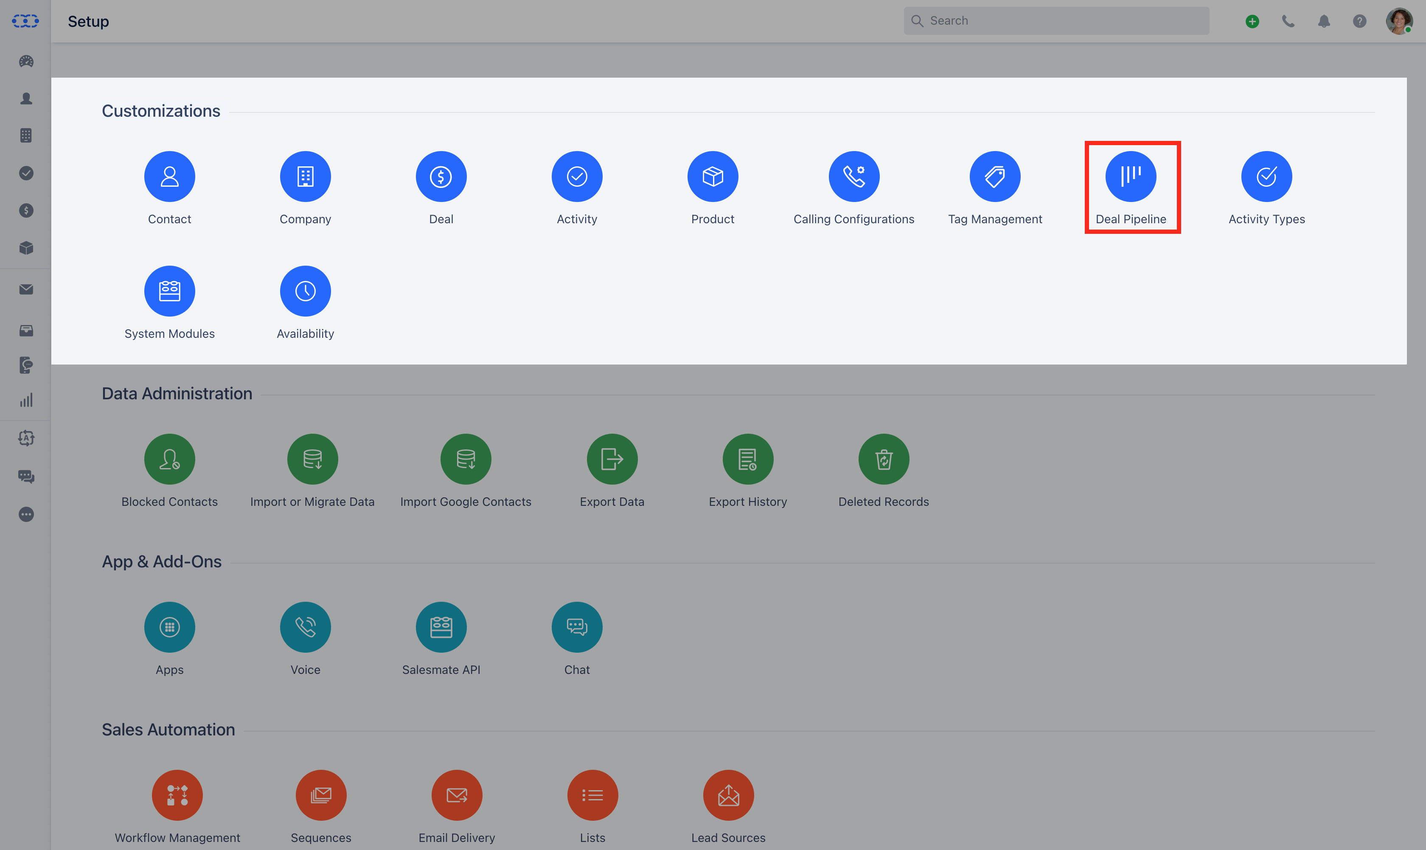Click the green quick-add plus button

pos(1252,21)
